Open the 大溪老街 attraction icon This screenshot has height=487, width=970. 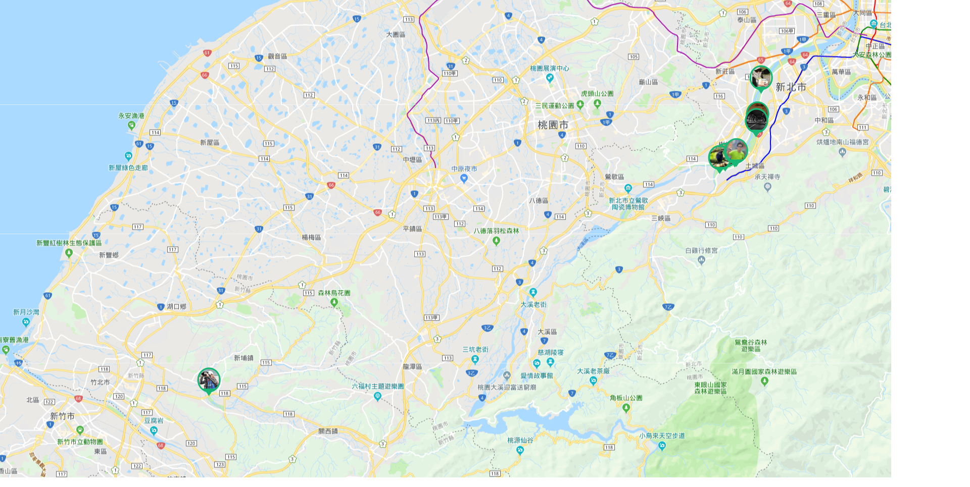pos(533,292)
